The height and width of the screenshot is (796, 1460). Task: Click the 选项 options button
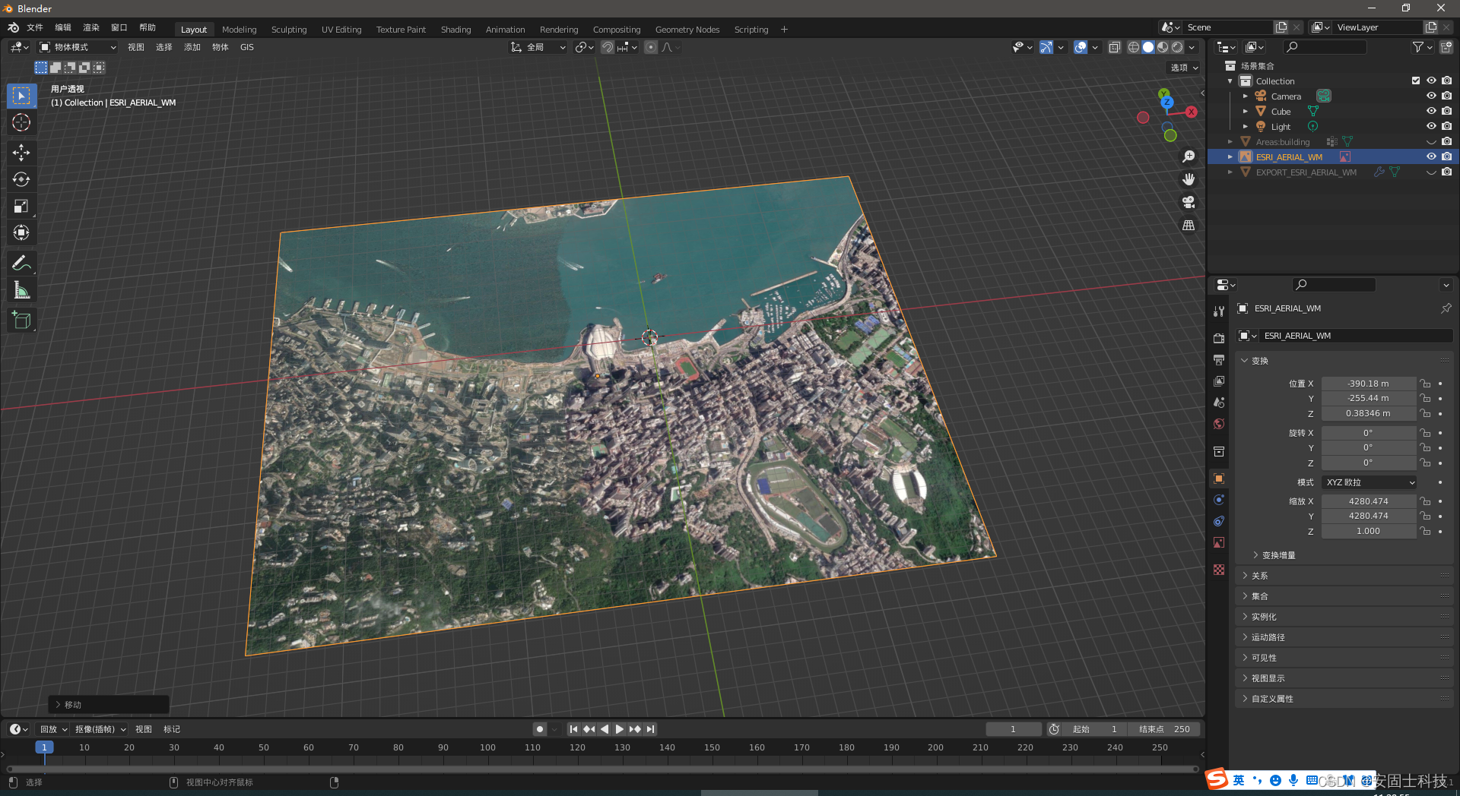(x=1183, y=68)
